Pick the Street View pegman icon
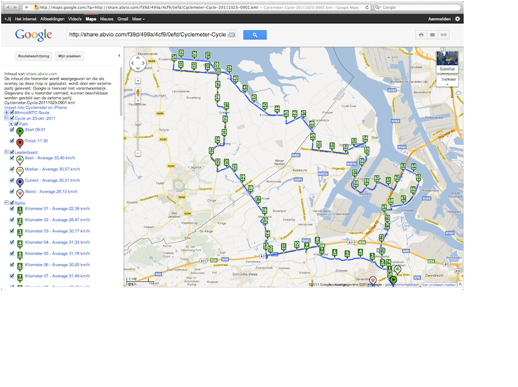The height and width of the screenshot is (387, 518). click(138, 93)
